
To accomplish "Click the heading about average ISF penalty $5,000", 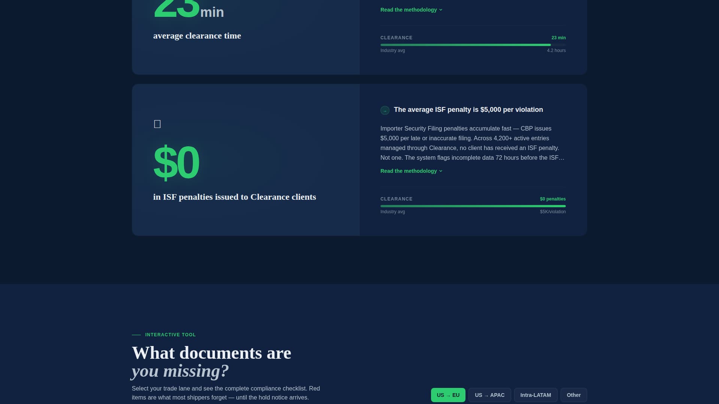I will tap(468, 110).
